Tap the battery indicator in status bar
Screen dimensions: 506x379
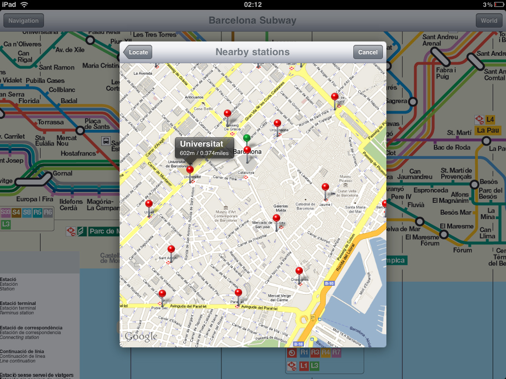click(498, 4)
